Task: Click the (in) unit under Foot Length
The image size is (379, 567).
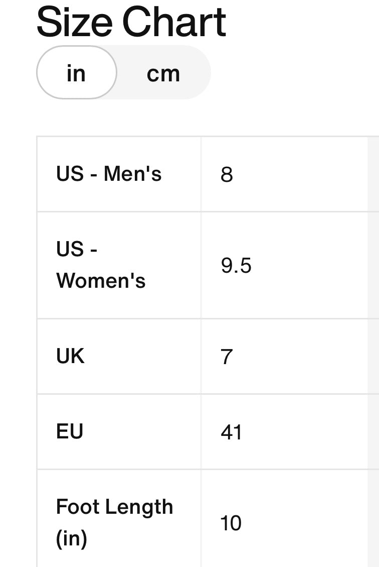Action: click(x=72, y=538)
